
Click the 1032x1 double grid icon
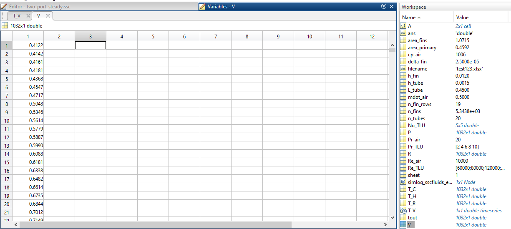(x=5, y=25)
